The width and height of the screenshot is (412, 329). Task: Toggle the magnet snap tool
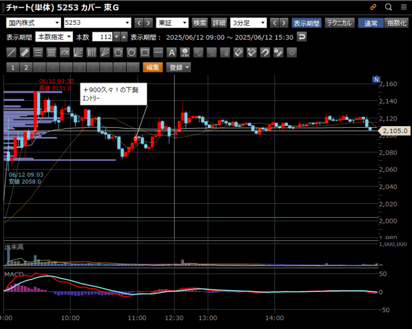point(265,53)
